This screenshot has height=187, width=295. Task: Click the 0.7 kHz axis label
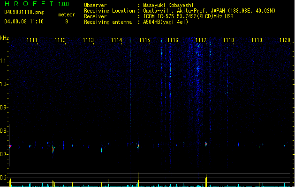[4, 154]
